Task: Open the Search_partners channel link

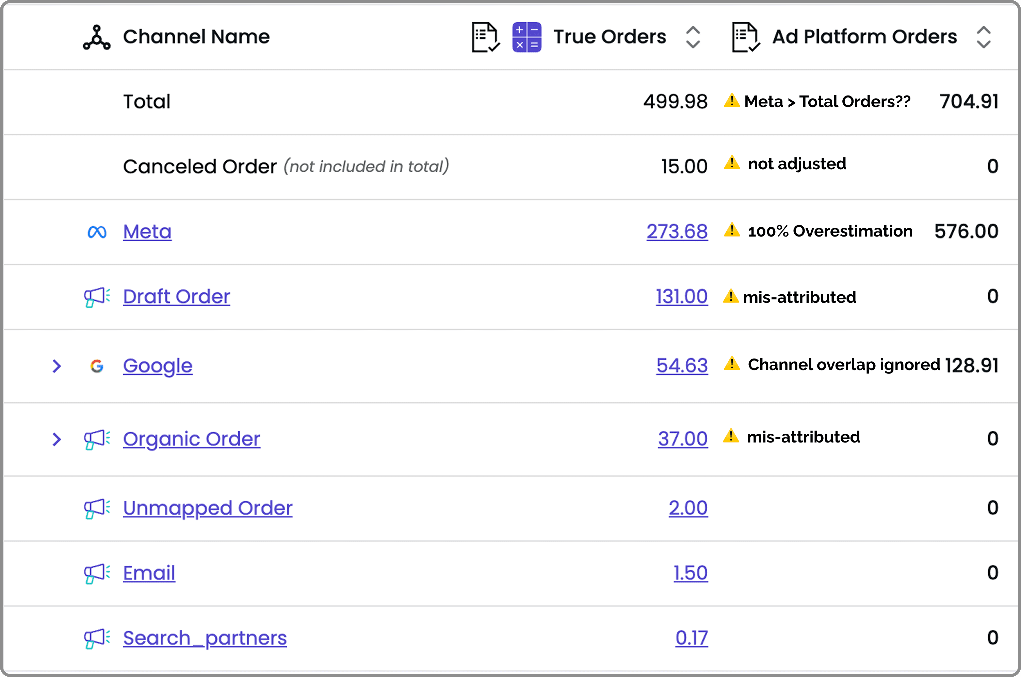Action: tap(205, 638)
